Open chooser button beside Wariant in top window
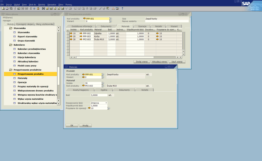 [111, 21]
